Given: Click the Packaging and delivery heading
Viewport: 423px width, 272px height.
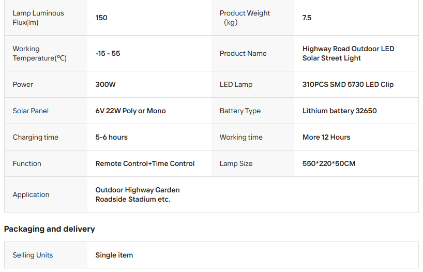Looking at the screenshot, I should (x=50, y=229).
